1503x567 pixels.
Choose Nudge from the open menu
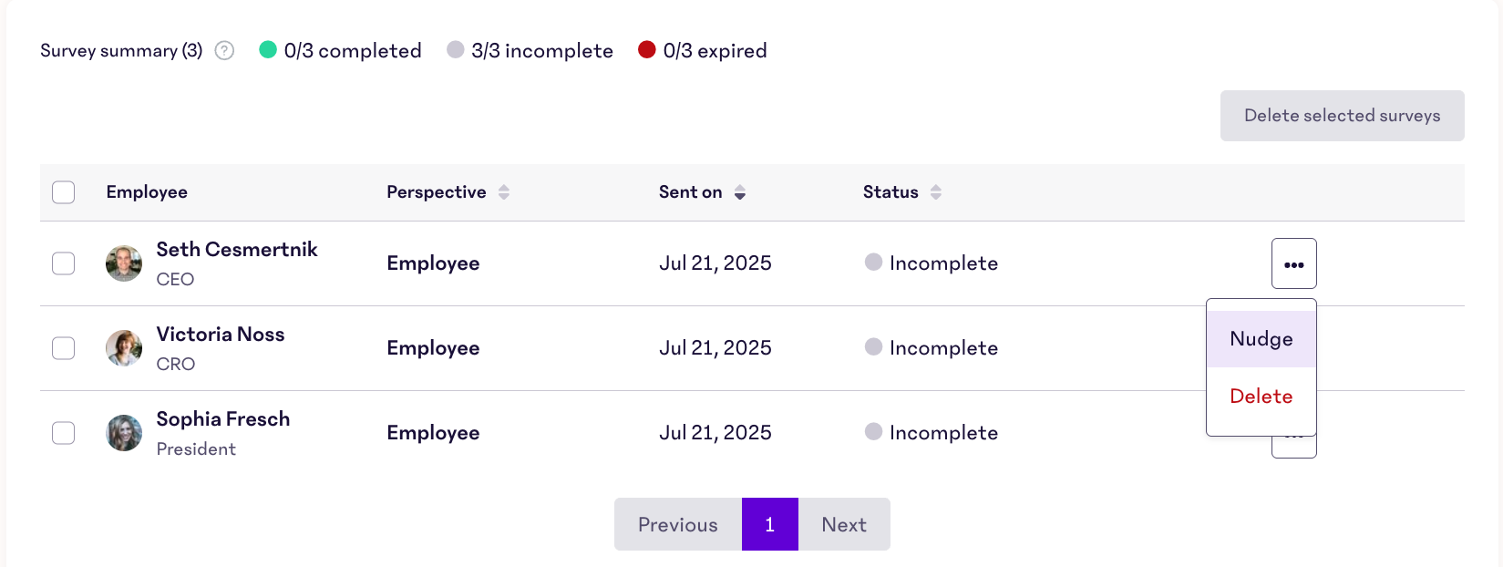coord(1261,339)
